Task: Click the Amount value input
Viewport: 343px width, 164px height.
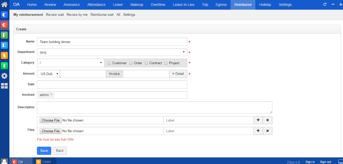Action: click(83, 74)
